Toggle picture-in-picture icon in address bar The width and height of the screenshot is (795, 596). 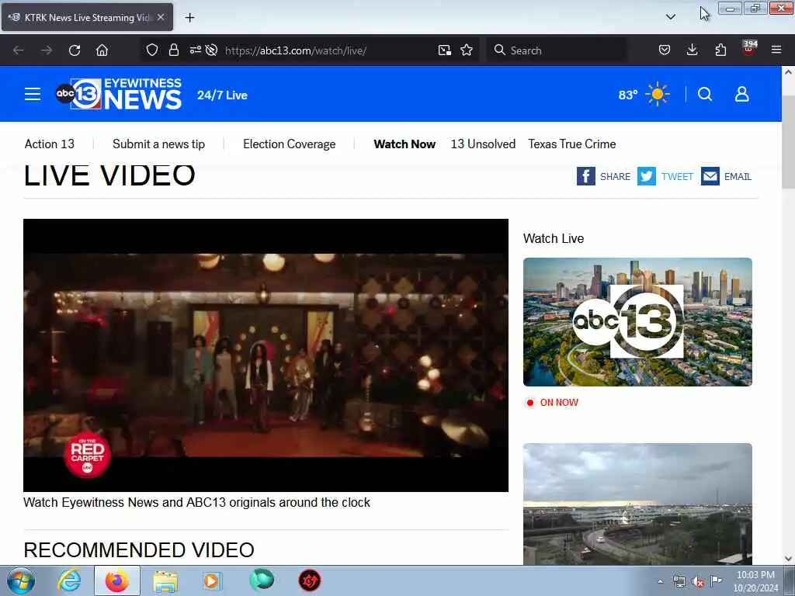click(x=445, y=50)
